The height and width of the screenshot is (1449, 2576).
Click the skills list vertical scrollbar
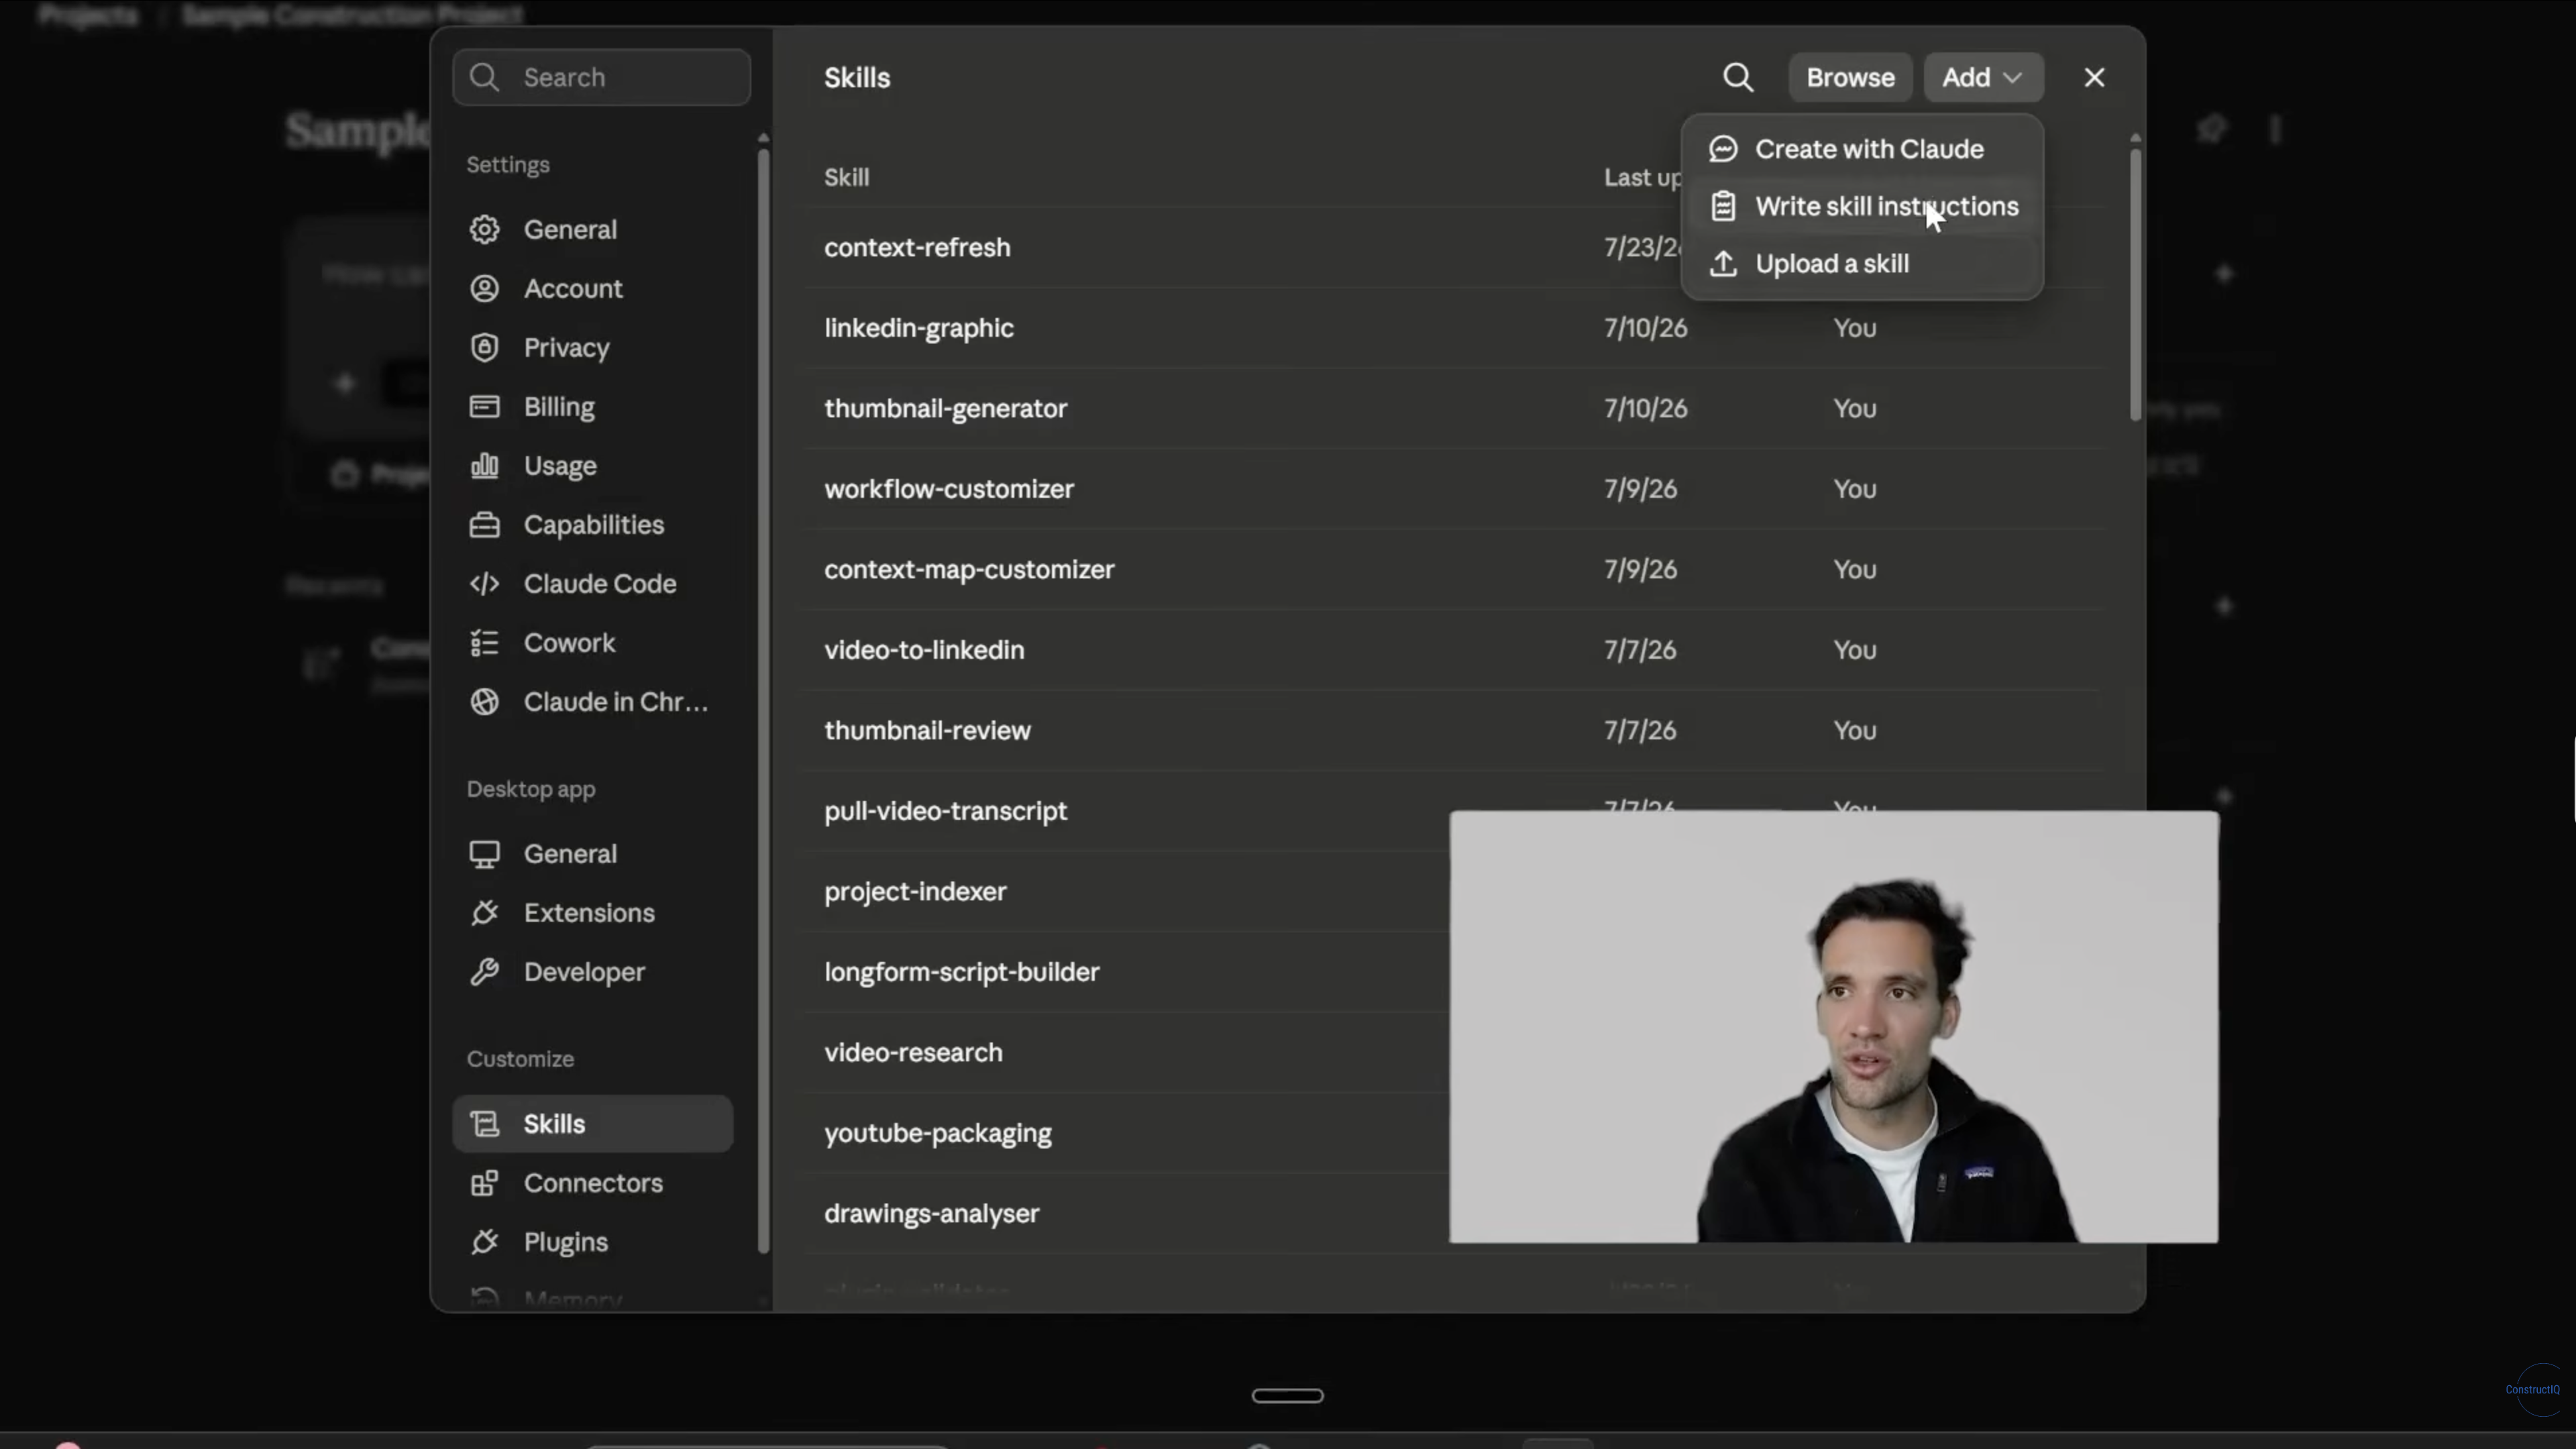2135,284
